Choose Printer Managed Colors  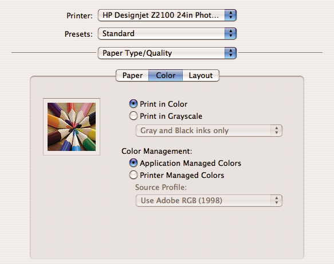(133, 175)
